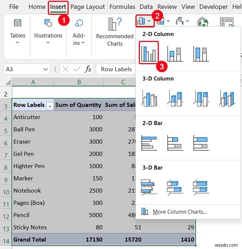
Task: Select the 2-D 100% Stacked Column chart
Action: (x=201, y=54)
